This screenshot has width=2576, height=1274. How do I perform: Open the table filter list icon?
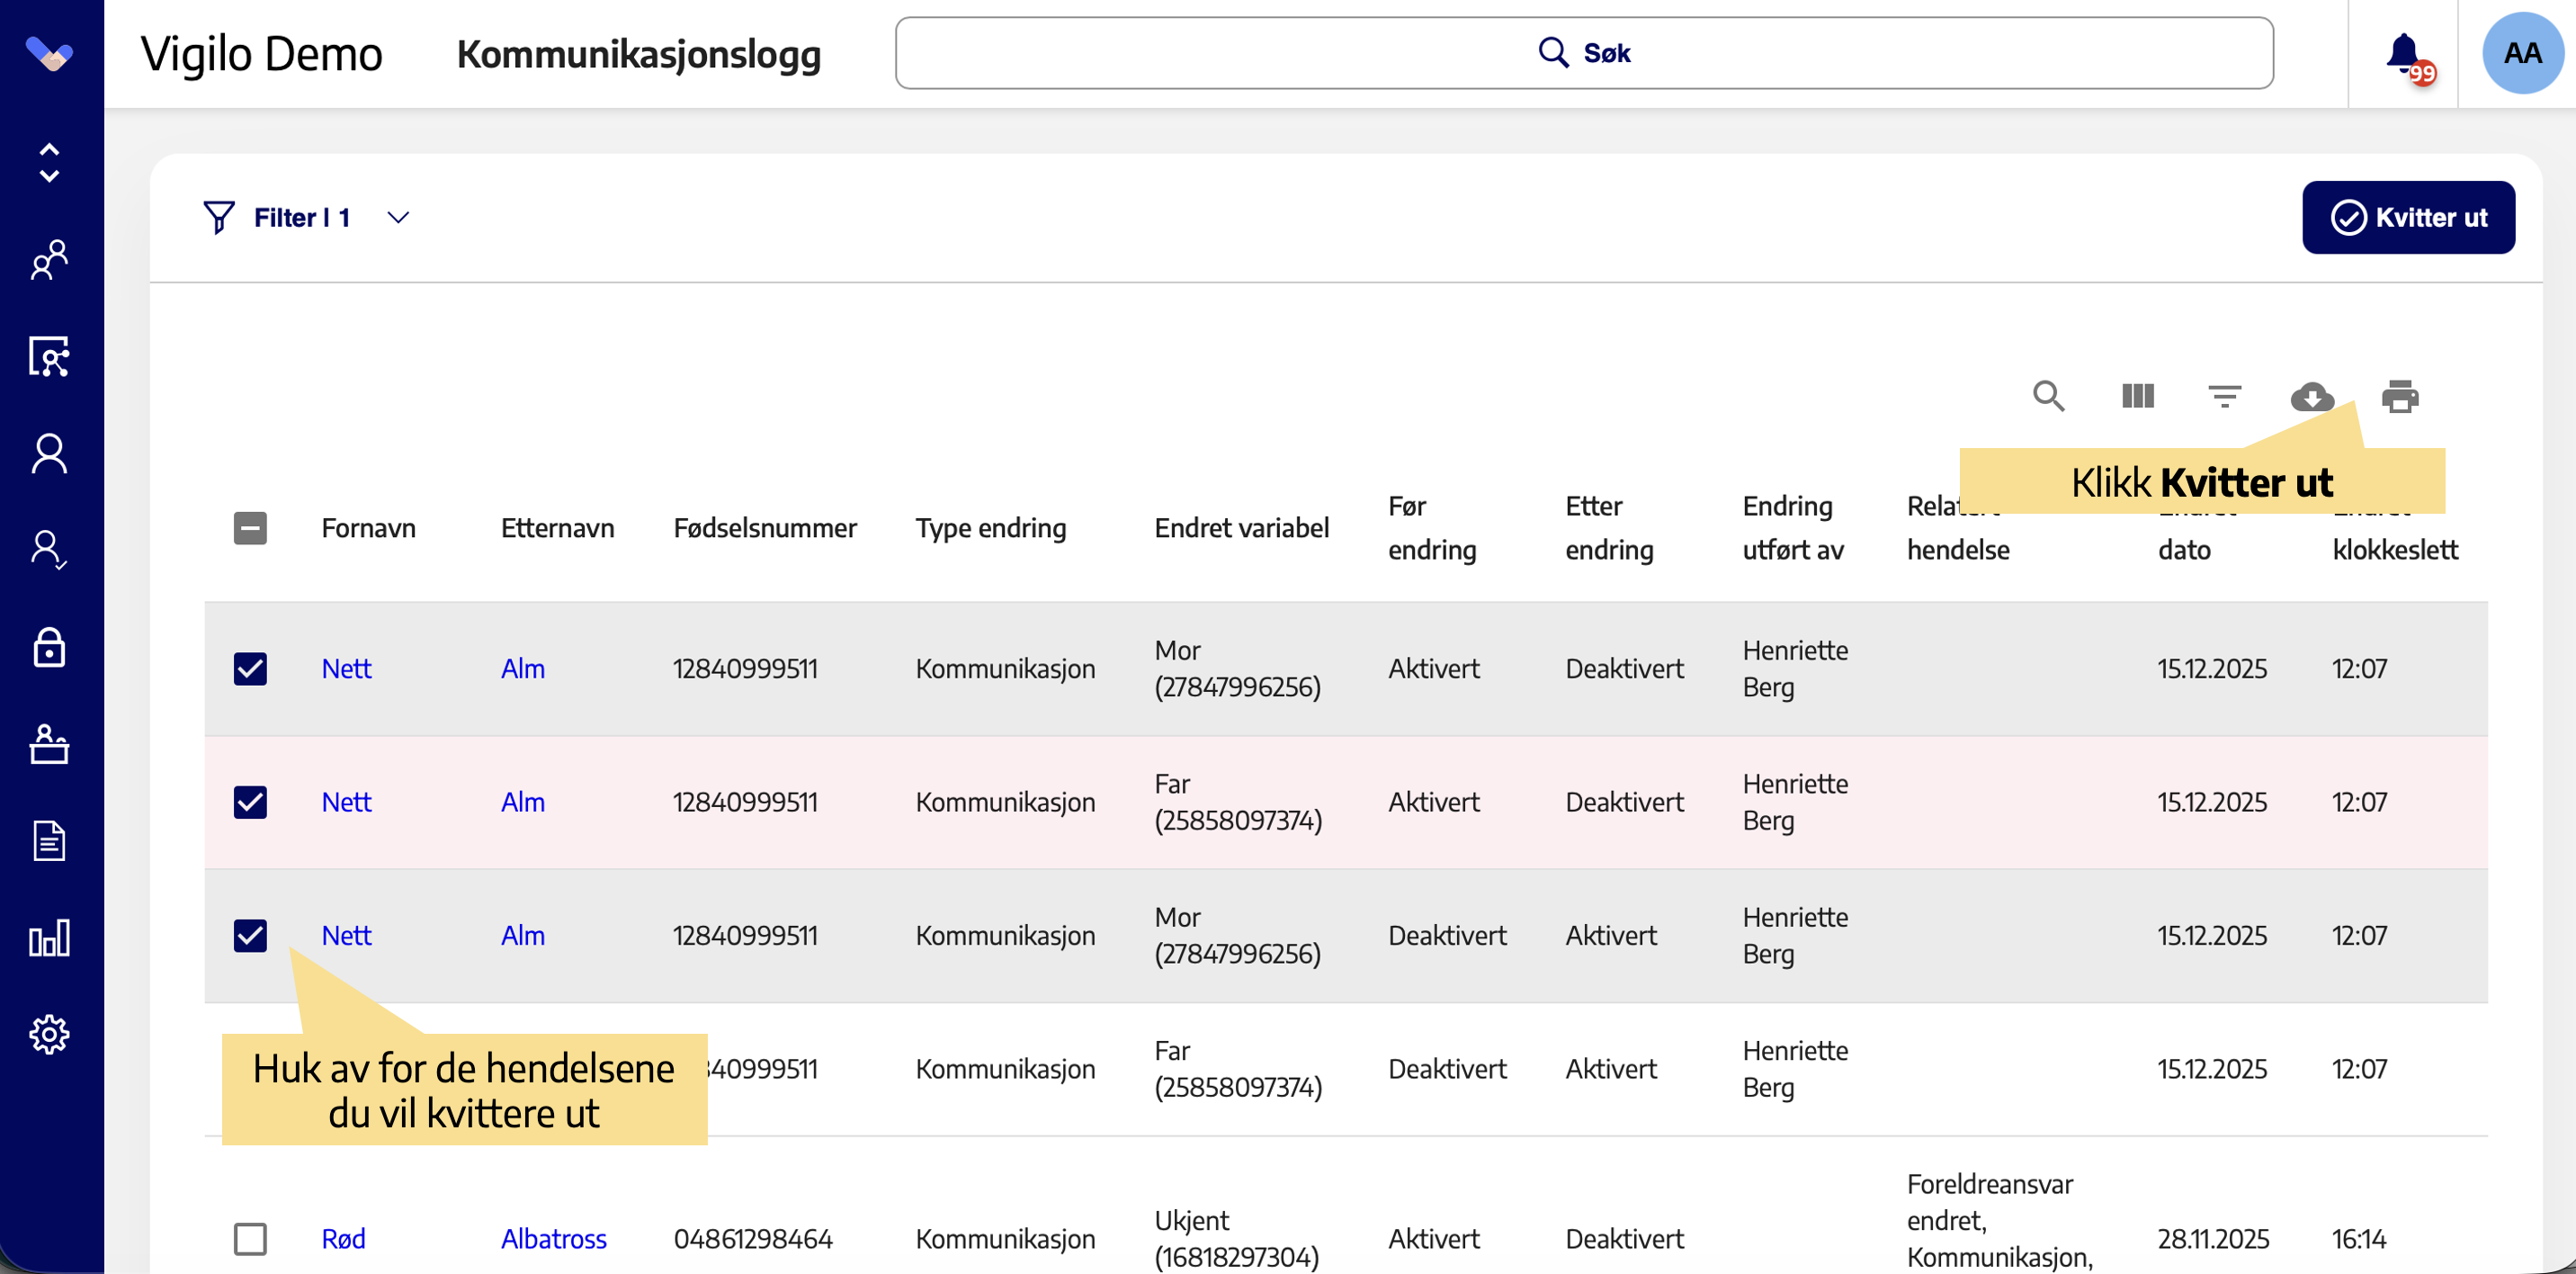[2225, 396]
